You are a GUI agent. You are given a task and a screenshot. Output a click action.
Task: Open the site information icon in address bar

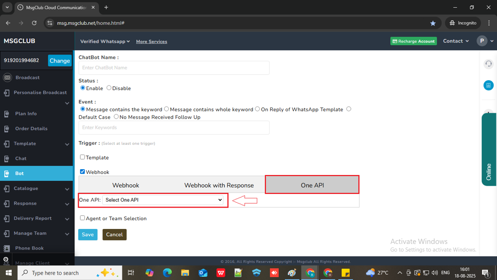coord(50,23)
